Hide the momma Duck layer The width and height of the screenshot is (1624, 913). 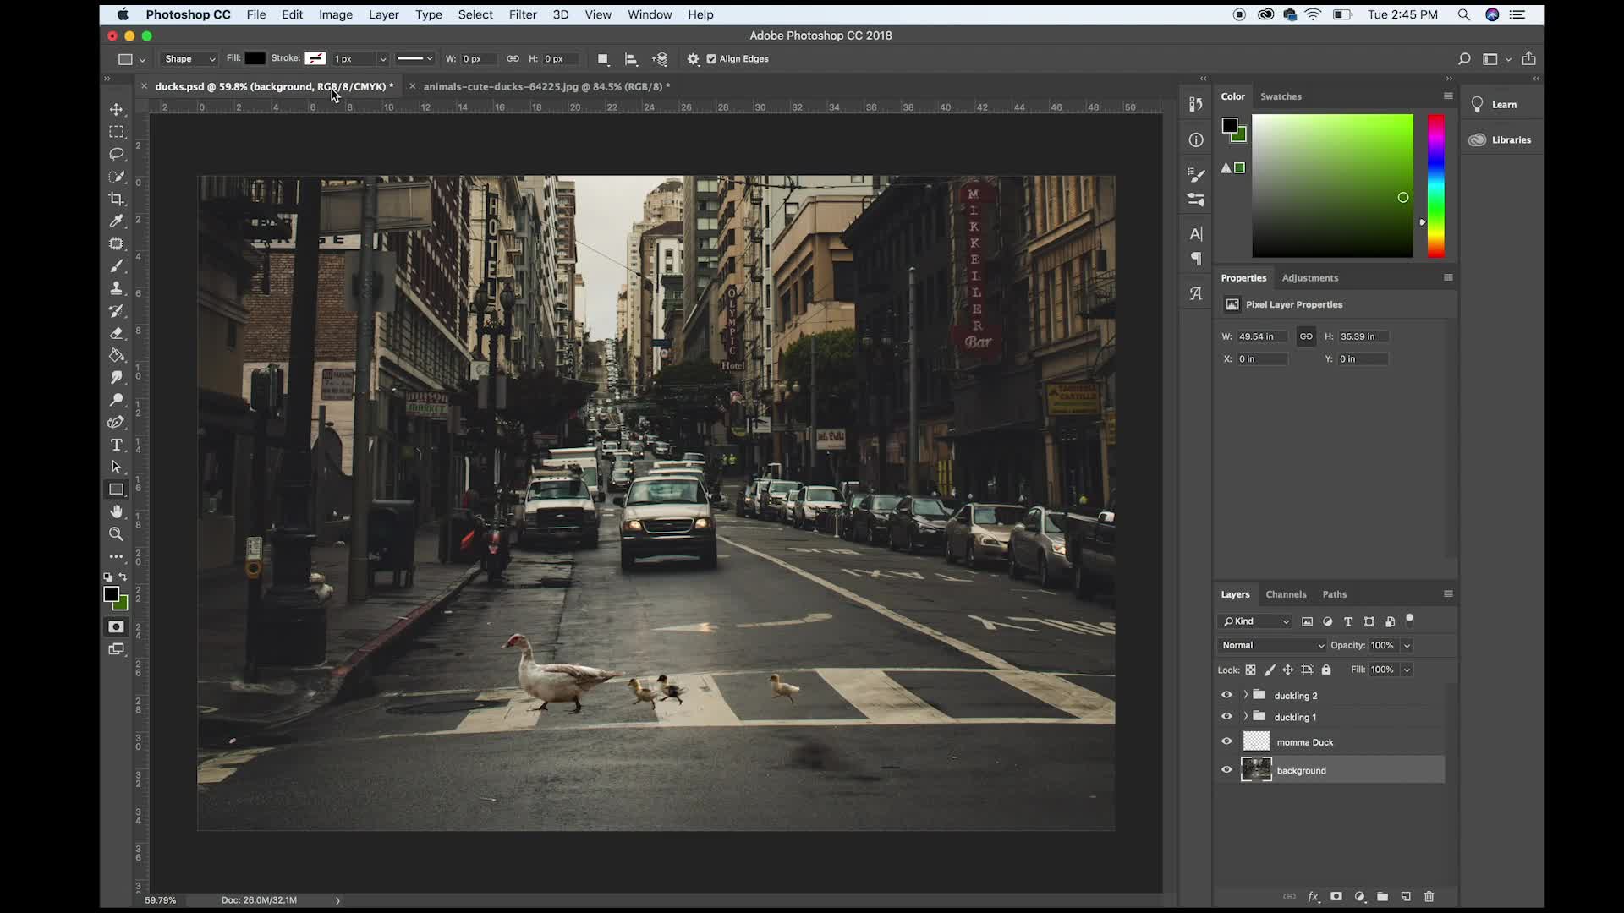[x=1226, y=741]
